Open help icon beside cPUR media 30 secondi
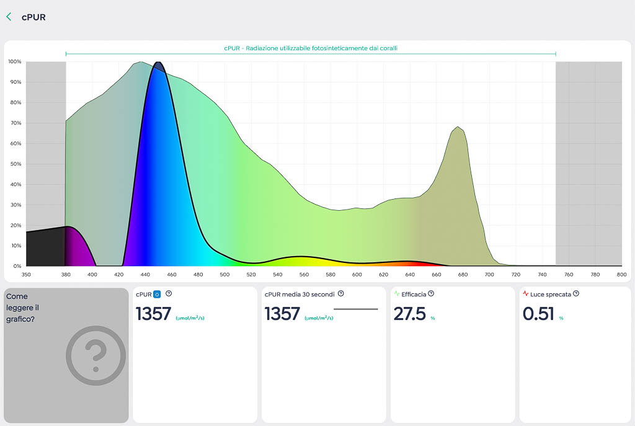 340,294
